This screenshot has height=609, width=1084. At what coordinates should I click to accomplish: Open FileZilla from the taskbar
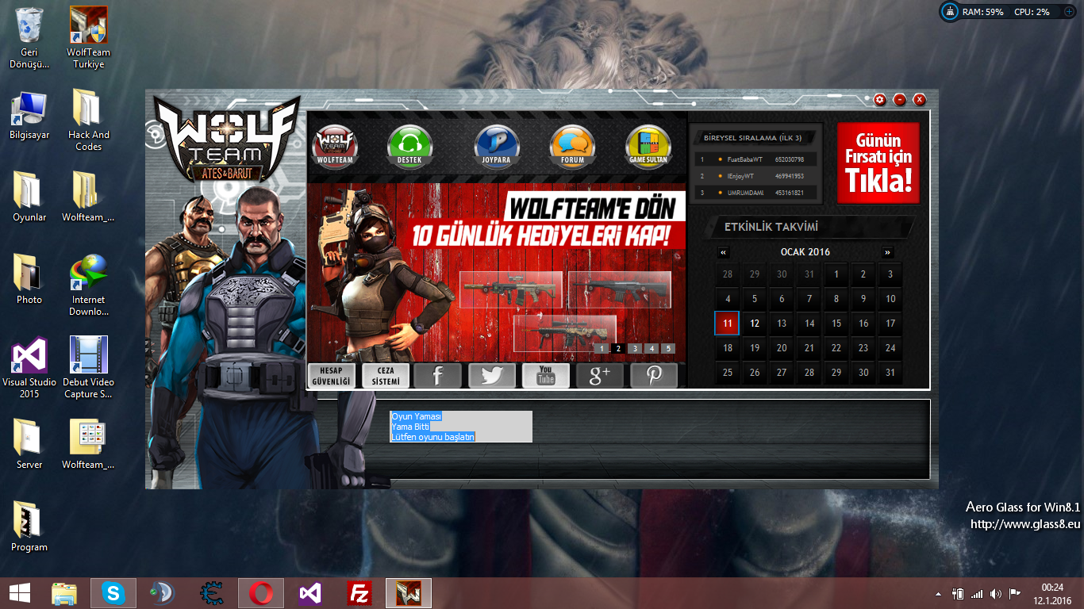359,593
